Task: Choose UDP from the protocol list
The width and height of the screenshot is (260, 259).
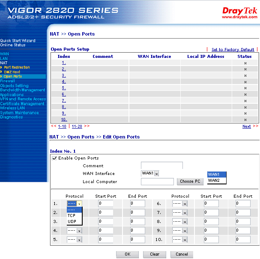Action: click(x=74, y=221)
